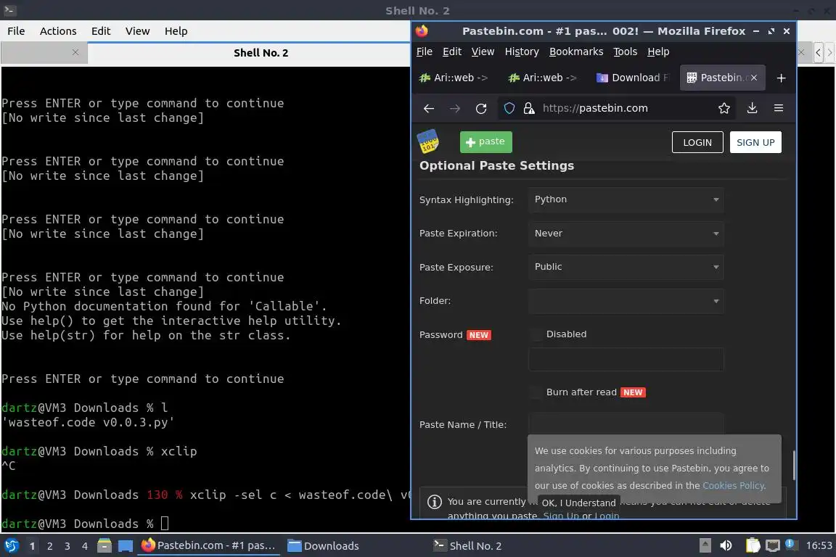Click the update notifier tray icon
The width and height of the screenshot is (836, 557).
pyautogui.click(x=791, y=545)
